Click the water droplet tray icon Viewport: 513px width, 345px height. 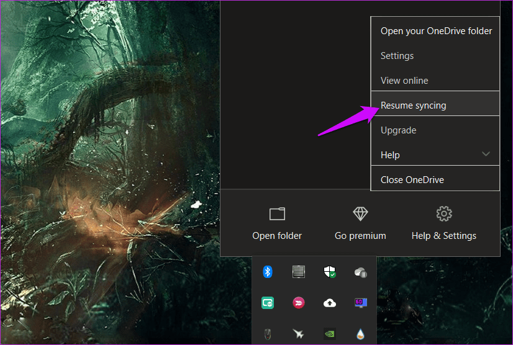tap(361, 334)
